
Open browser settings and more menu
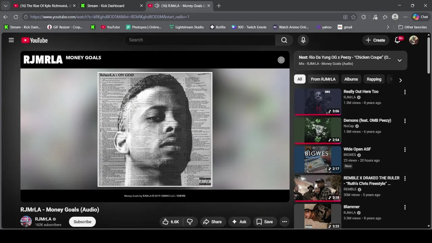click(405, 17)
